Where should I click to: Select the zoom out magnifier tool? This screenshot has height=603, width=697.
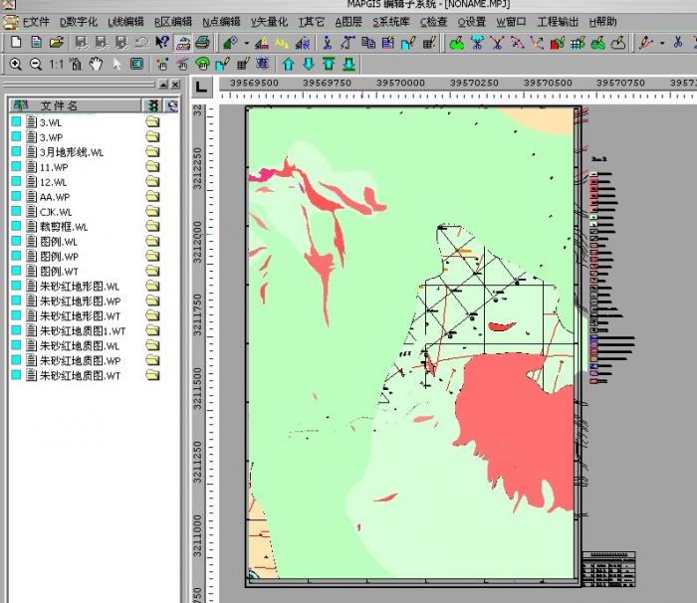point(35,65)
